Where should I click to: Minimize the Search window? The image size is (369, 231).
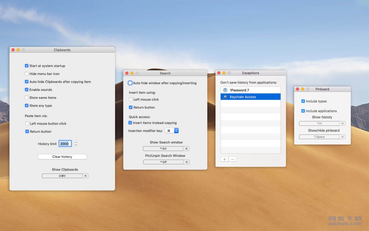pos(132,73)
